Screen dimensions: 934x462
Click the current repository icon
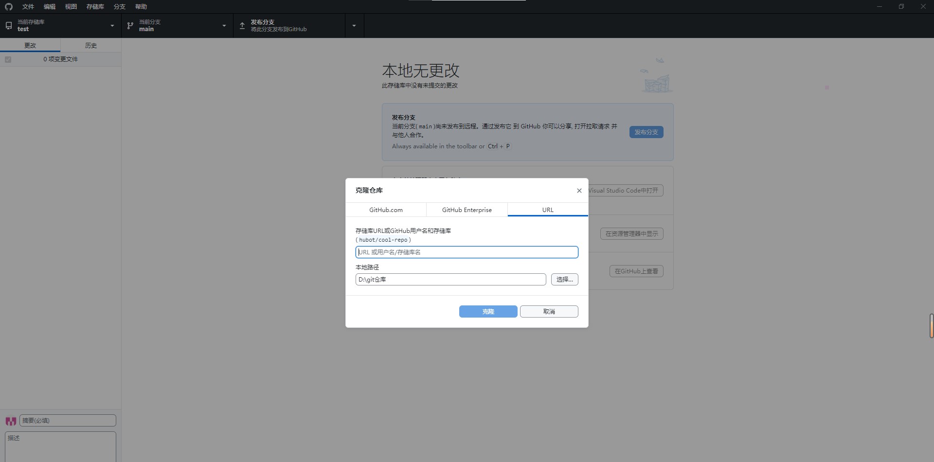tap(9, 25)
